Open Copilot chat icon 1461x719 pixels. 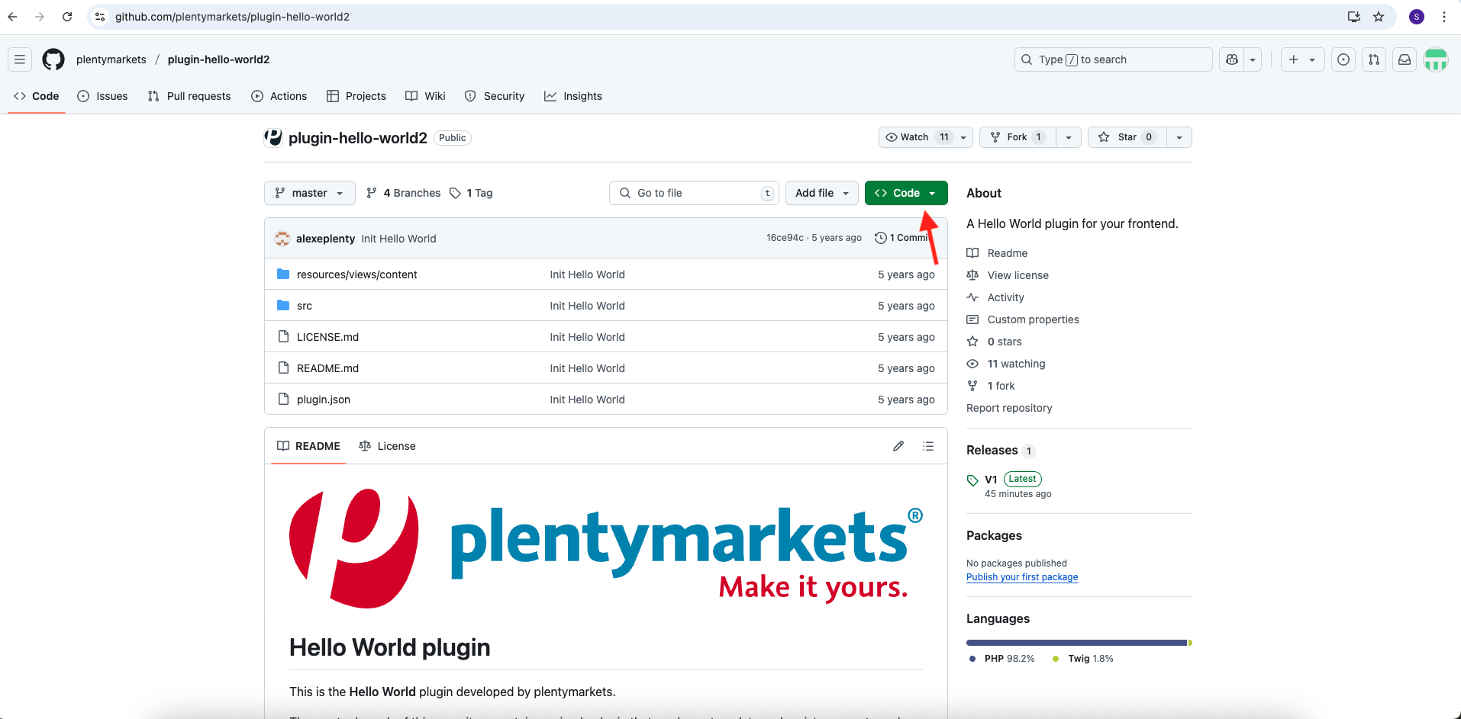point(1231,59)
